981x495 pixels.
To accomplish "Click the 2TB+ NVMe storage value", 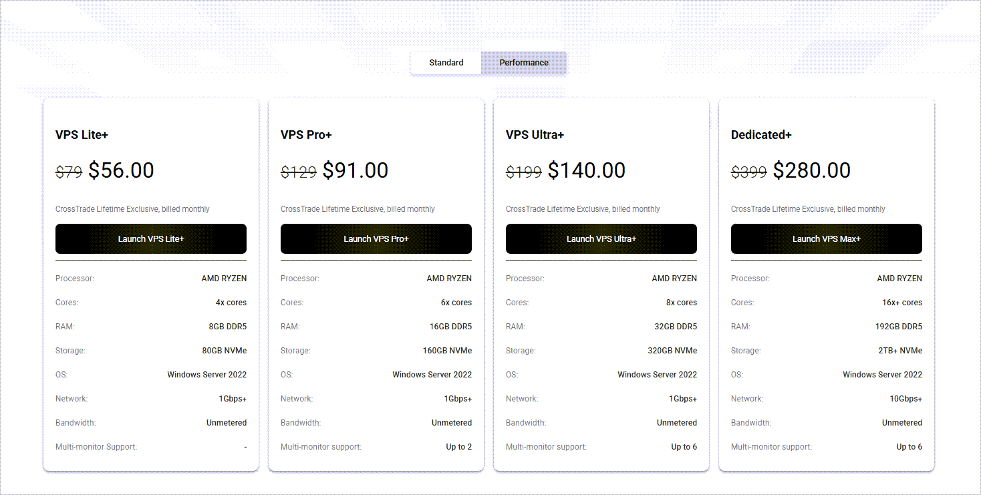I will pyautogui.click(x=900, y=351).
